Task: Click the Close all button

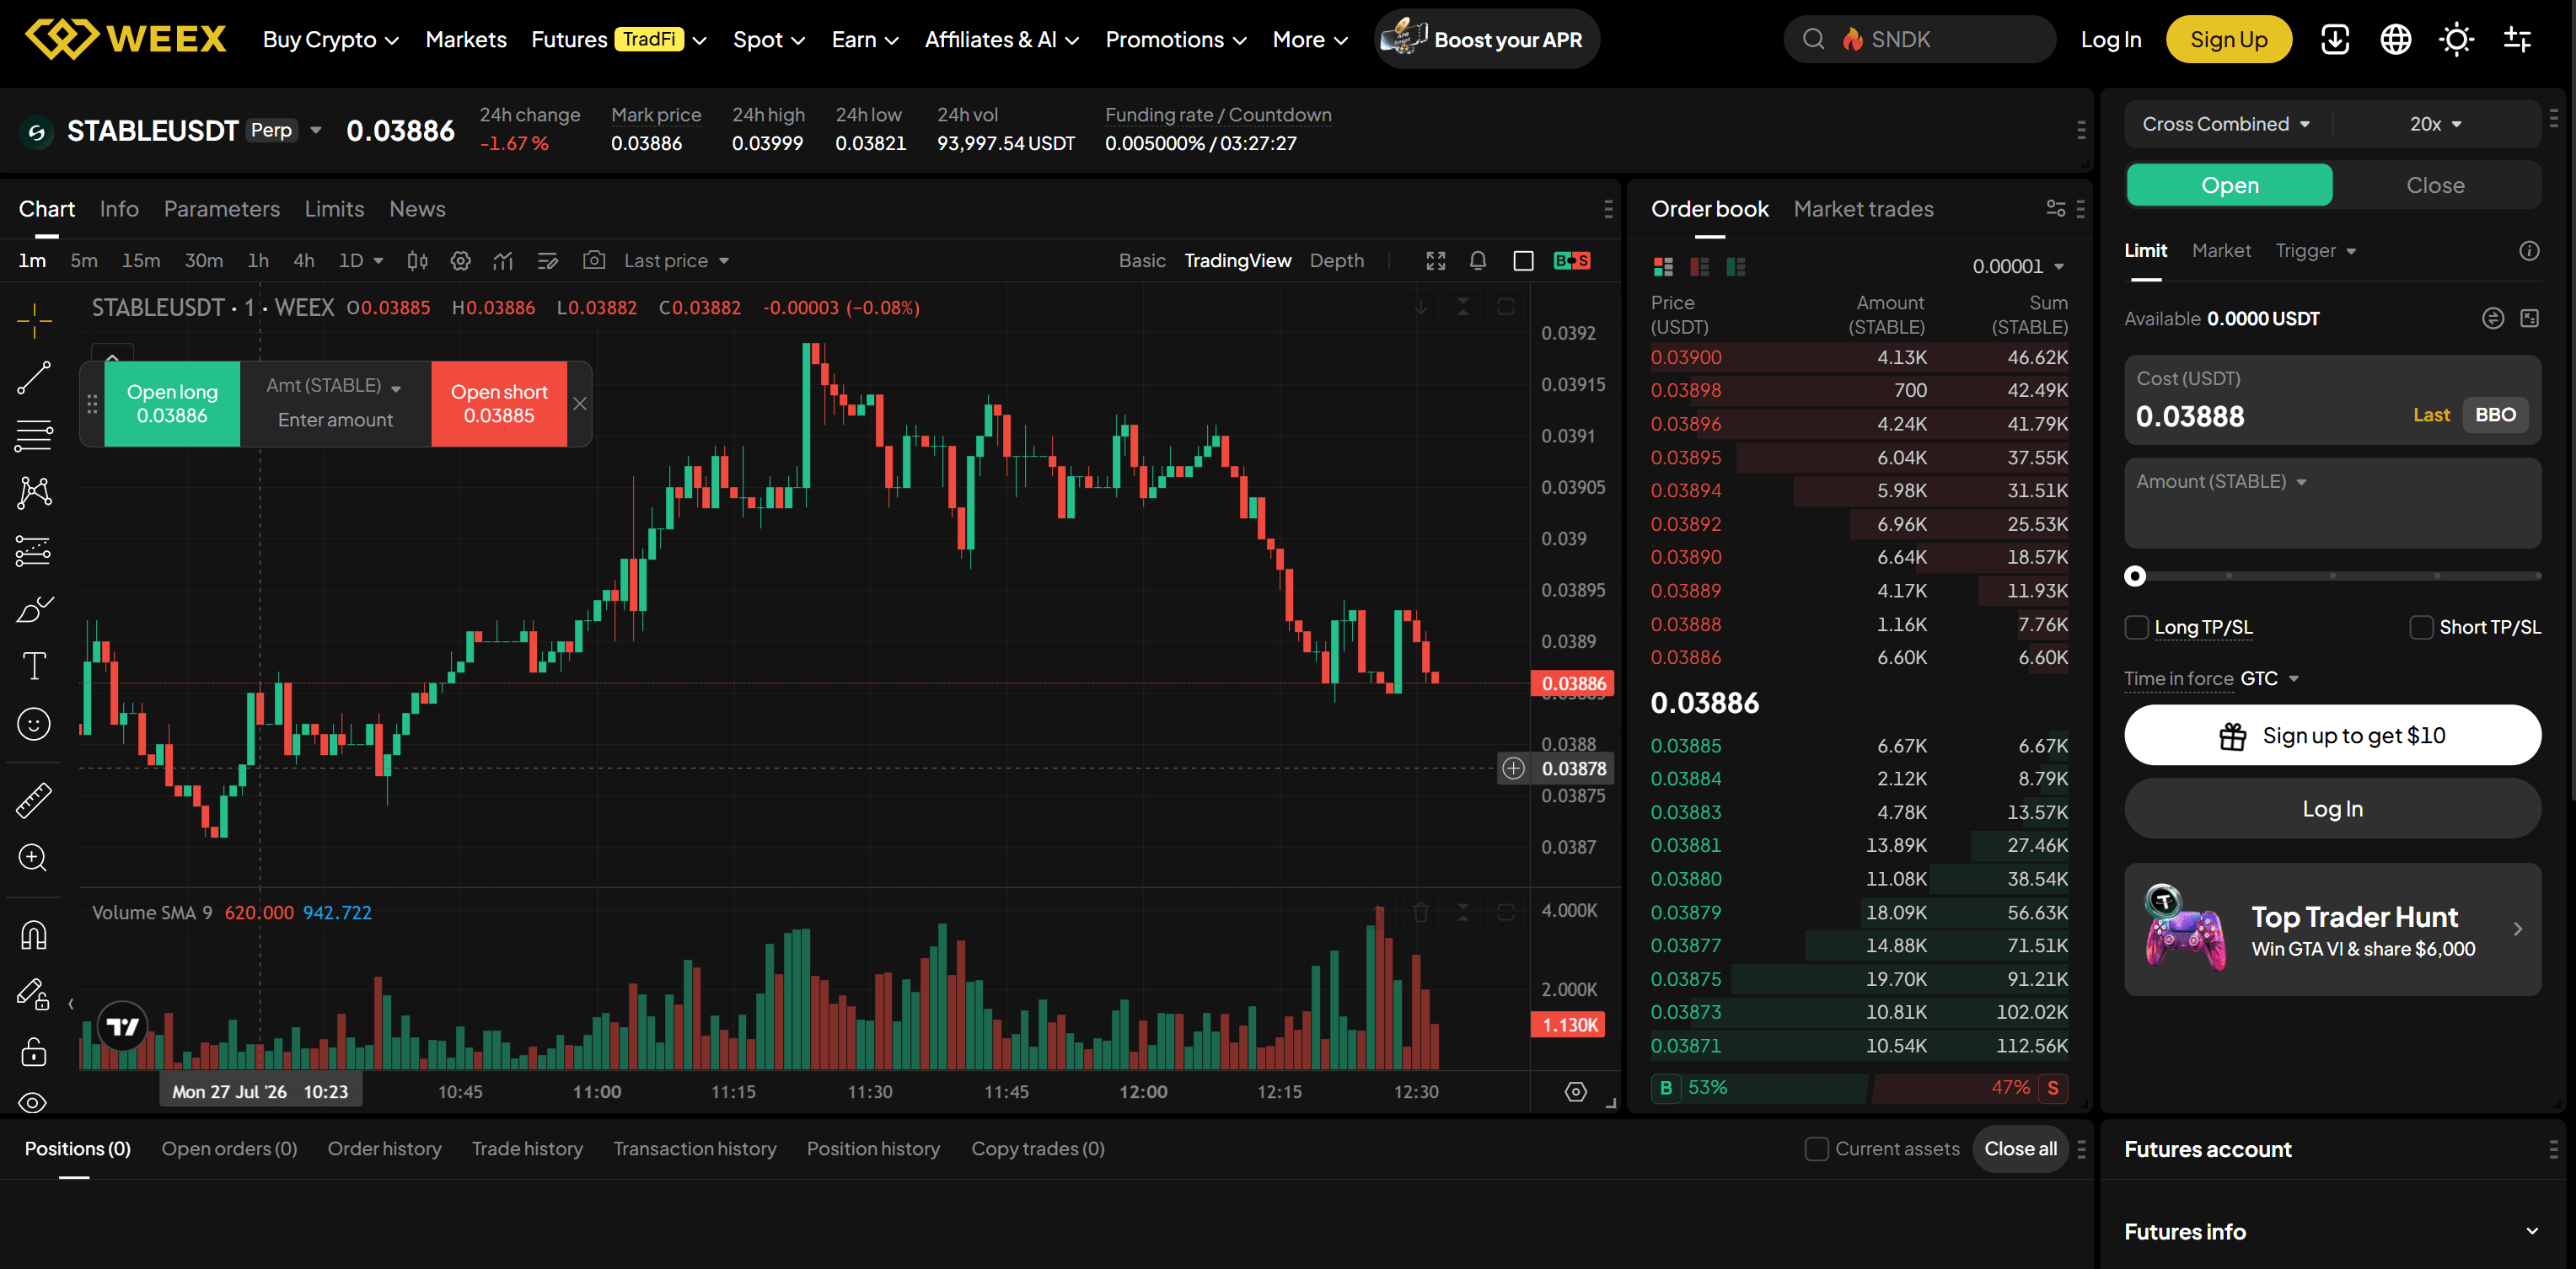Action: pos(2020,1149)
